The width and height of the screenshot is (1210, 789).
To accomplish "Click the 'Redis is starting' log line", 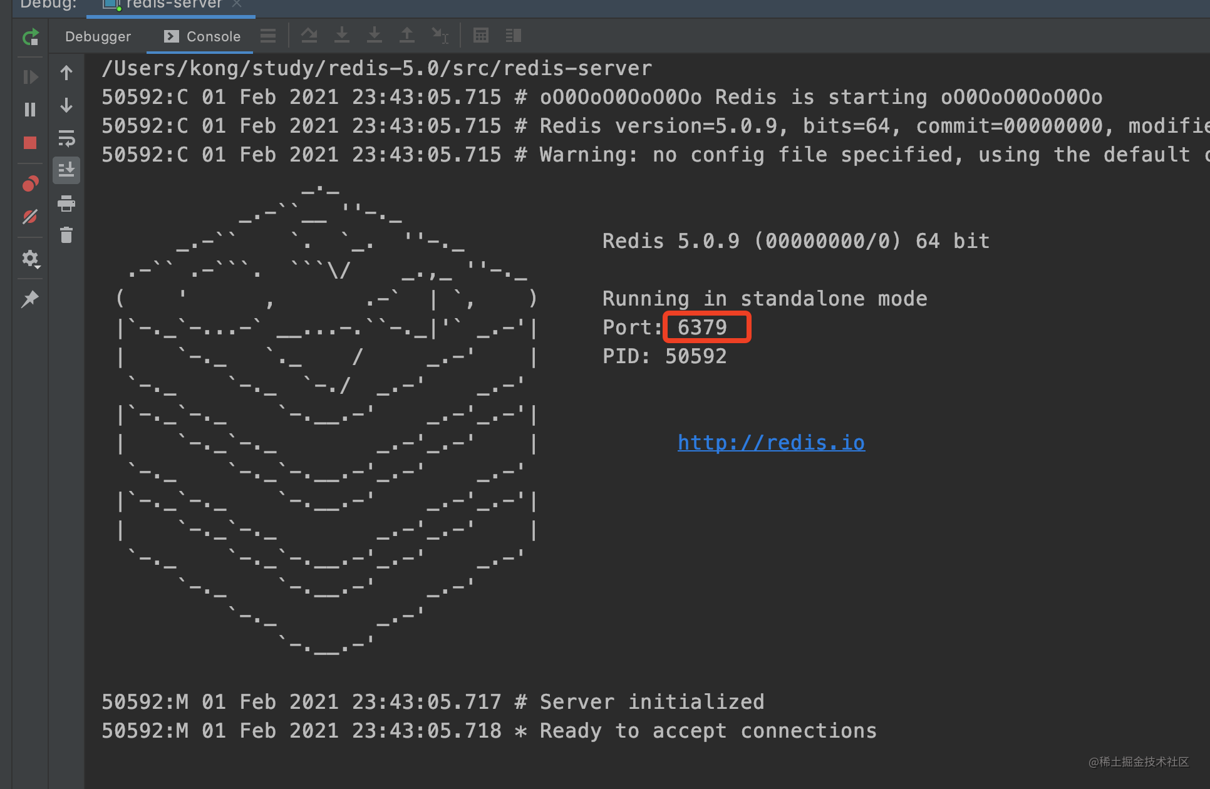I will point(602,97).
